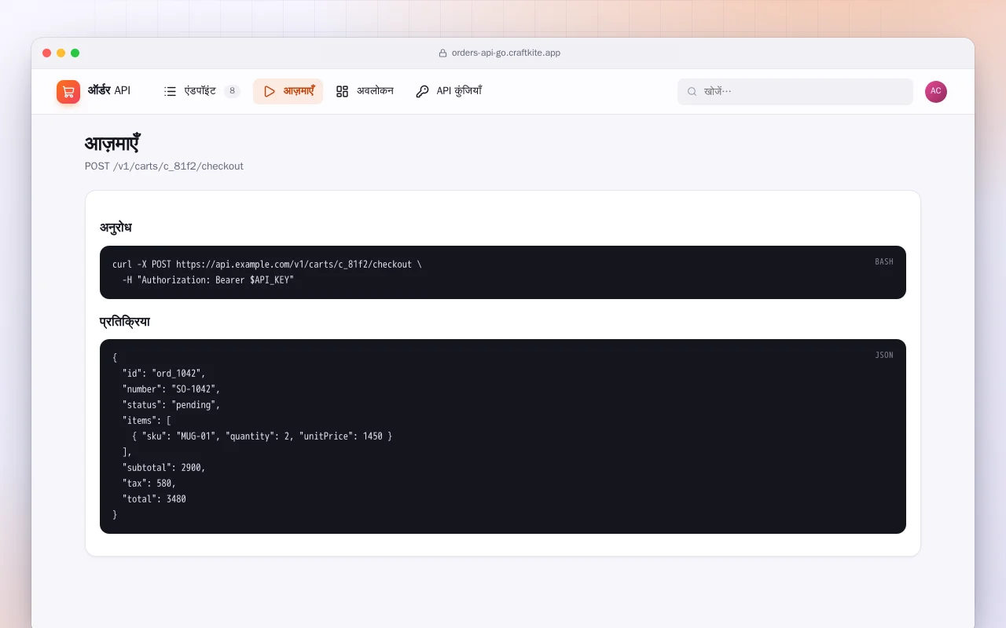Click the अवलोकन grid icon
The height and width of the screenshot is (628, 1006).
point(342,92)
